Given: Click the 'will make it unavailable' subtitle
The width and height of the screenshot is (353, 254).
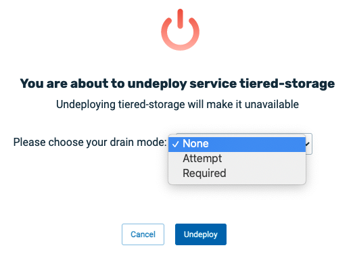Looking at the screenshot, I should pyautogui.click(x=177, y=104).
